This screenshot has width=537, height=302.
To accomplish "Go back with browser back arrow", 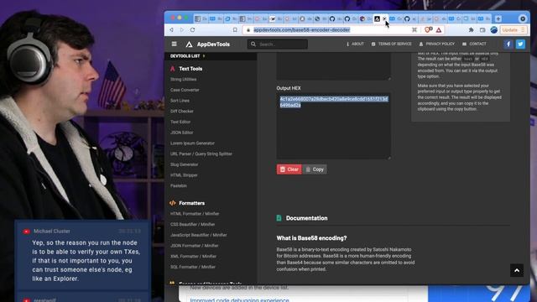I will [171, 30].
